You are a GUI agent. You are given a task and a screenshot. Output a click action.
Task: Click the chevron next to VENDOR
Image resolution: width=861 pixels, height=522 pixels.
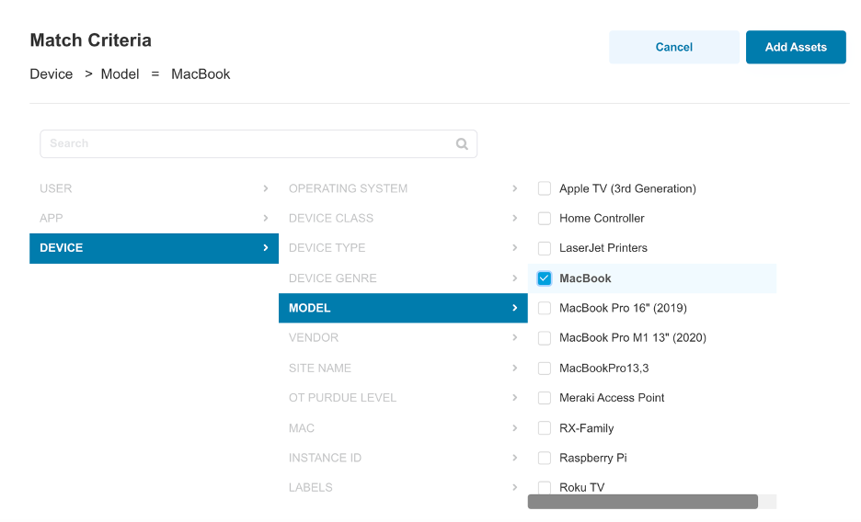click(x=514, y=338)
